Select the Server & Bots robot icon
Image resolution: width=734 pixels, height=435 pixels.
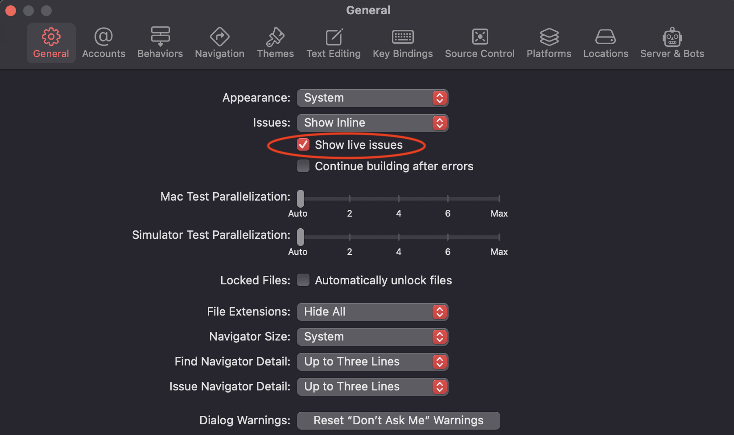[x=672, y=37]
